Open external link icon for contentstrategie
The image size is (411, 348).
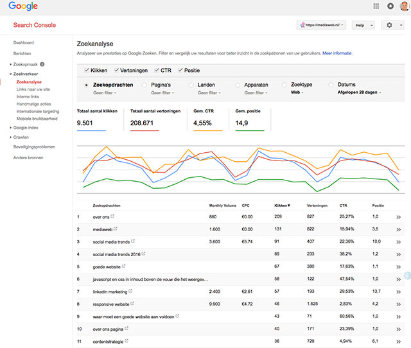click(127, 341)
